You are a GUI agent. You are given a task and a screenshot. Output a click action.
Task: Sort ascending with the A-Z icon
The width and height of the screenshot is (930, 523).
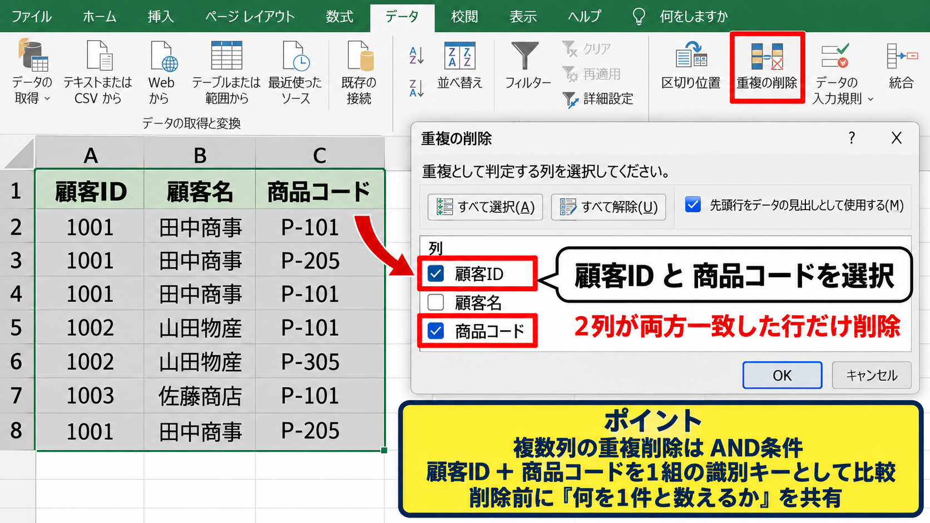click(417, 56)
